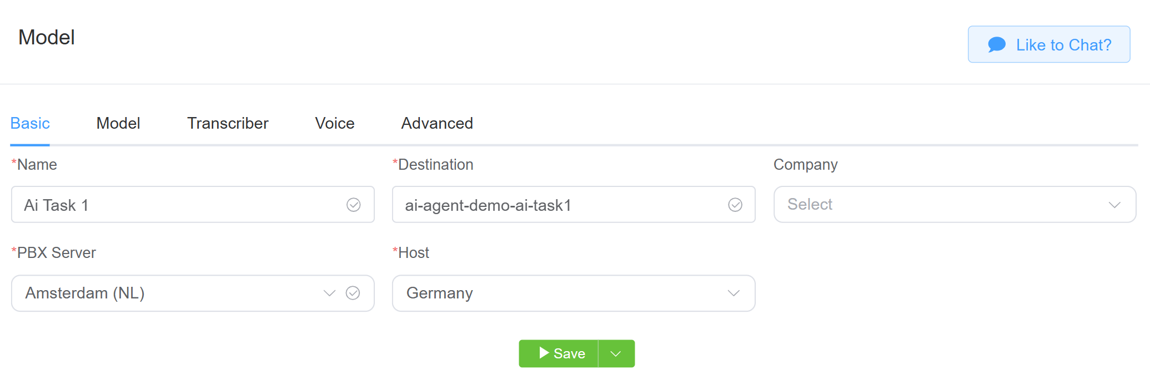Click the Host field showing Germany
This screenshot has width=1150, height=375.
coord(561,293)
